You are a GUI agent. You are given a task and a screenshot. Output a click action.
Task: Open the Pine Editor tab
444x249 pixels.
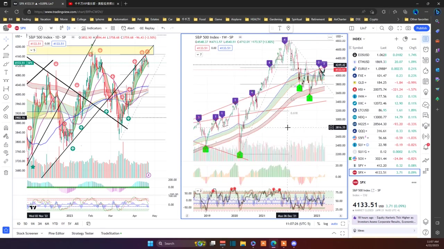pos(56,233)
